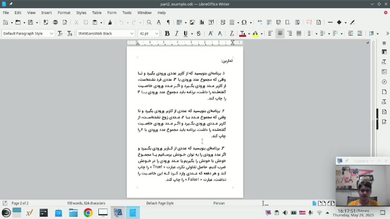
Task: Click Persian language in status bar
Action: 219,203
